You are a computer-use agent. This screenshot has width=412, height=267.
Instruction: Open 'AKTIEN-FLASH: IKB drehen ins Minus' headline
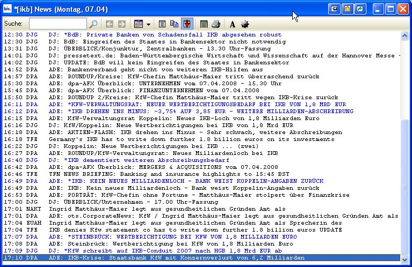click(x=201, y=132)
